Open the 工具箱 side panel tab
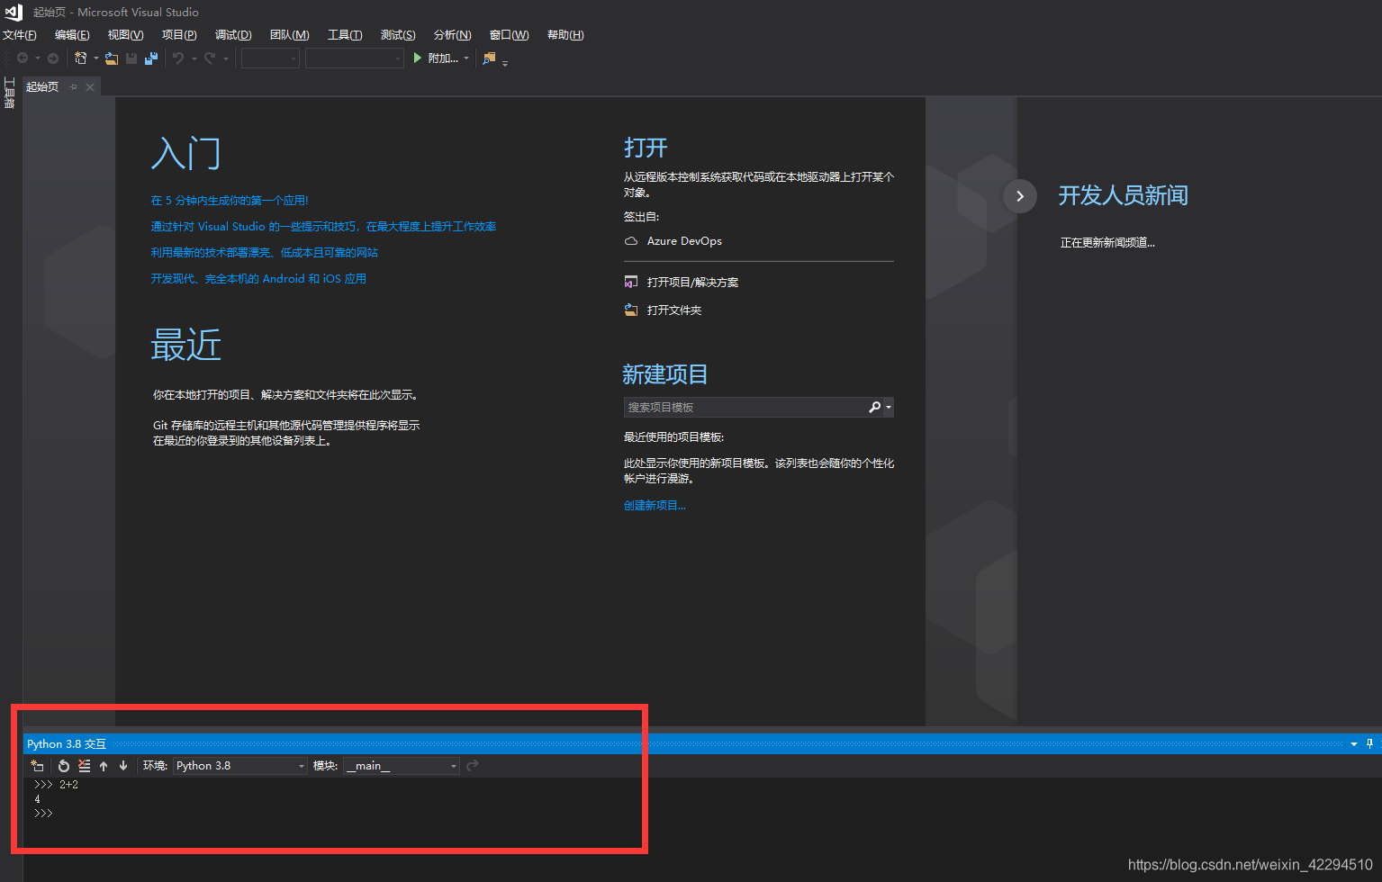Screen dimensions: 1382x882 pyautogui.click(x=10, y=93)
